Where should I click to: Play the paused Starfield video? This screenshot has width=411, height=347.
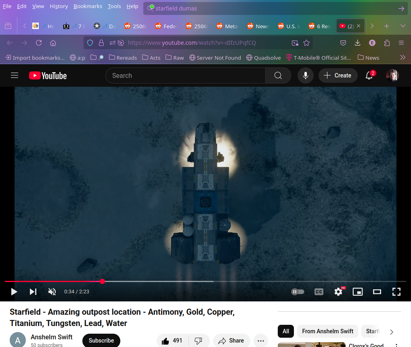tap(14, 291)
